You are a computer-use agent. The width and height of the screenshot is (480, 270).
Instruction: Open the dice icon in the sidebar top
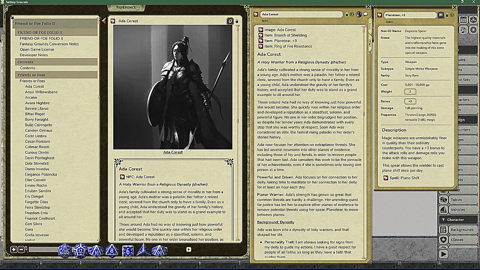474,20
